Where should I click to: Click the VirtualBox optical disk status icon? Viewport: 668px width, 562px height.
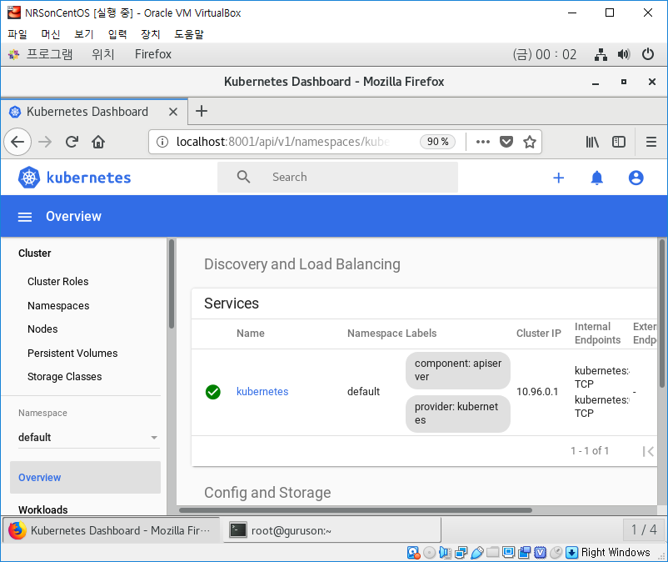pos(429,553)
